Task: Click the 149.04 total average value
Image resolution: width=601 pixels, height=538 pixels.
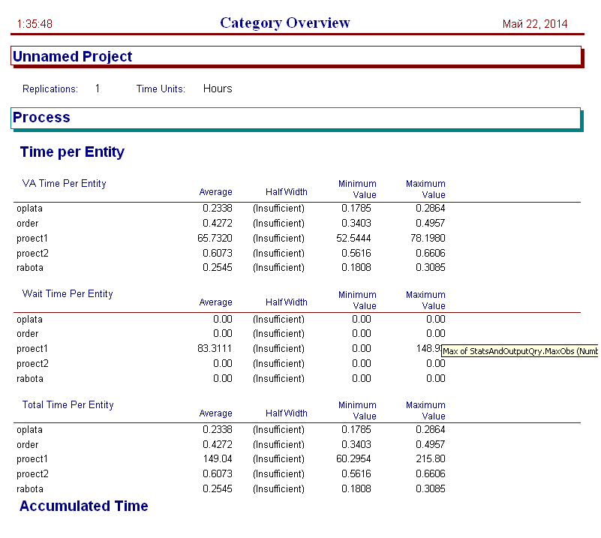Action: point(218,459)
